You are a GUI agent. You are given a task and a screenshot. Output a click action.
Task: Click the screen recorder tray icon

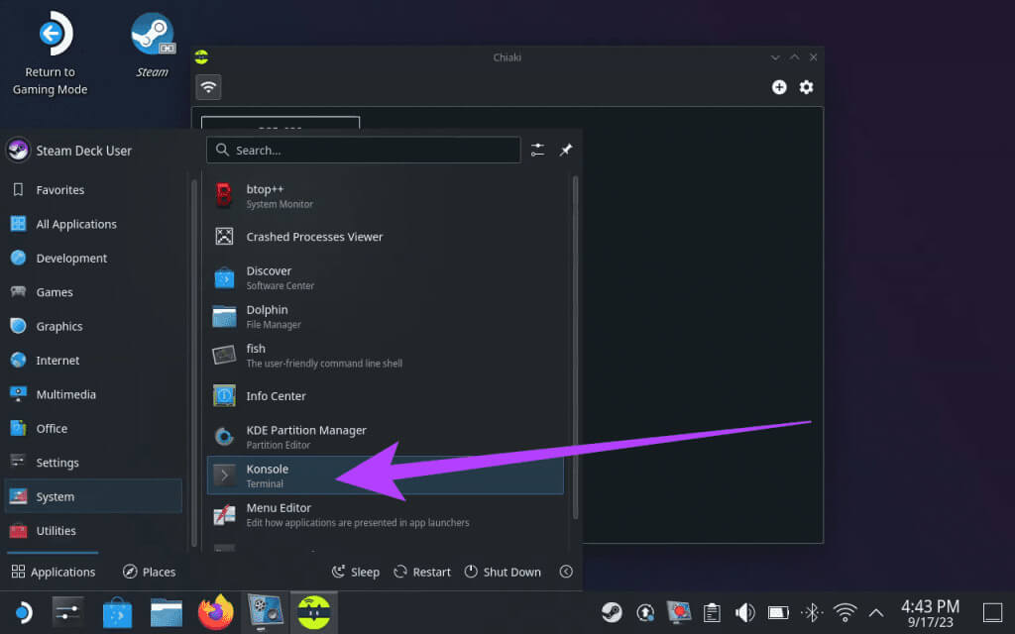(x=679, y=612)
